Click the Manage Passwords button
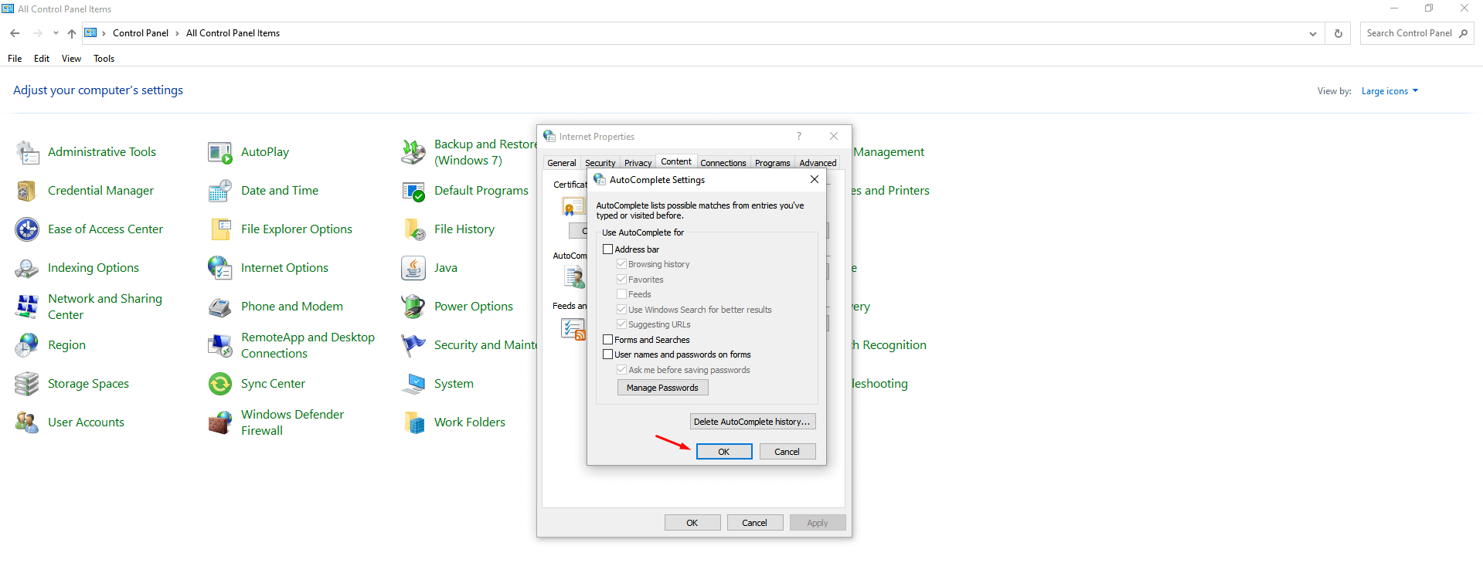Image resolution: width=1483 pixels, height=580 pixels. [x=662, y=388]
